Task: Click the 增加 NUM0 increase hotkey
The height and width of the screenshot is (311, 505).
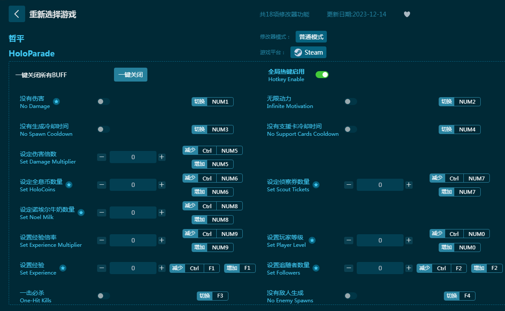Action: (x=459, y=247)
